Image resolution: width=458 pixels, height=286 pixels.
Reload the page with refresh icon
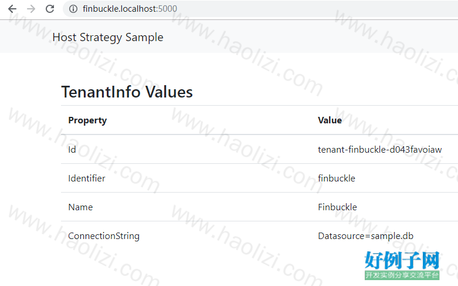[x=50, y=9]
